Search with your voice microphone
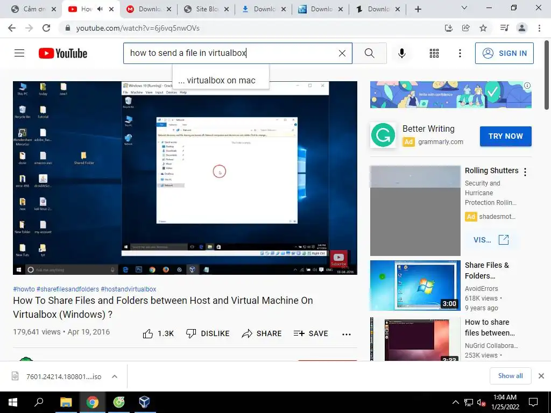The image size is (551, 413). click(401, 53)
